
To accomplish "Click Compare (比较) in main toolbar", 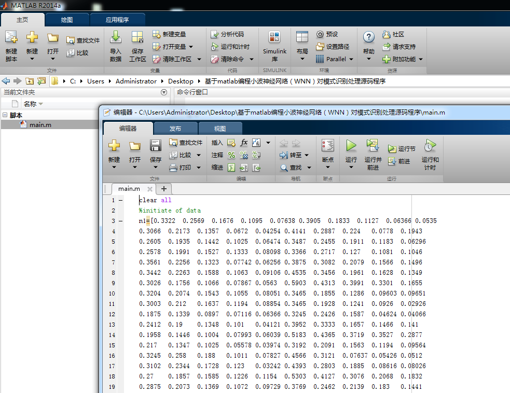I will (x=77, y=53).
